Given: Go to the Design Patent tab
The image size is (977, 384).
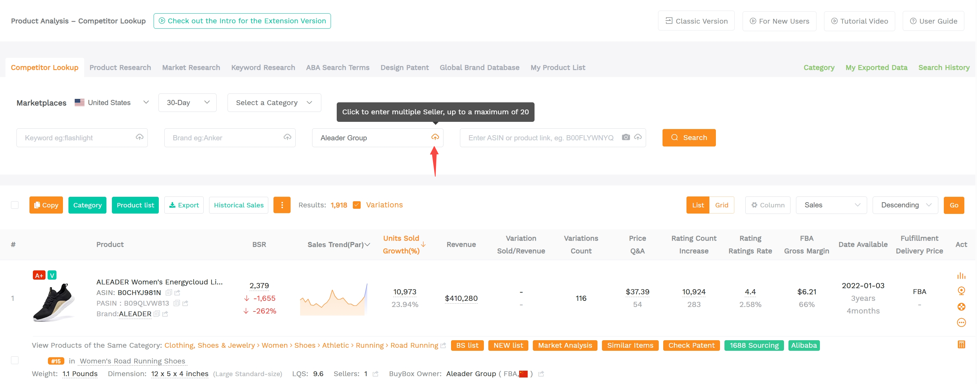Looking at the screenshot, I should (405, 67).
